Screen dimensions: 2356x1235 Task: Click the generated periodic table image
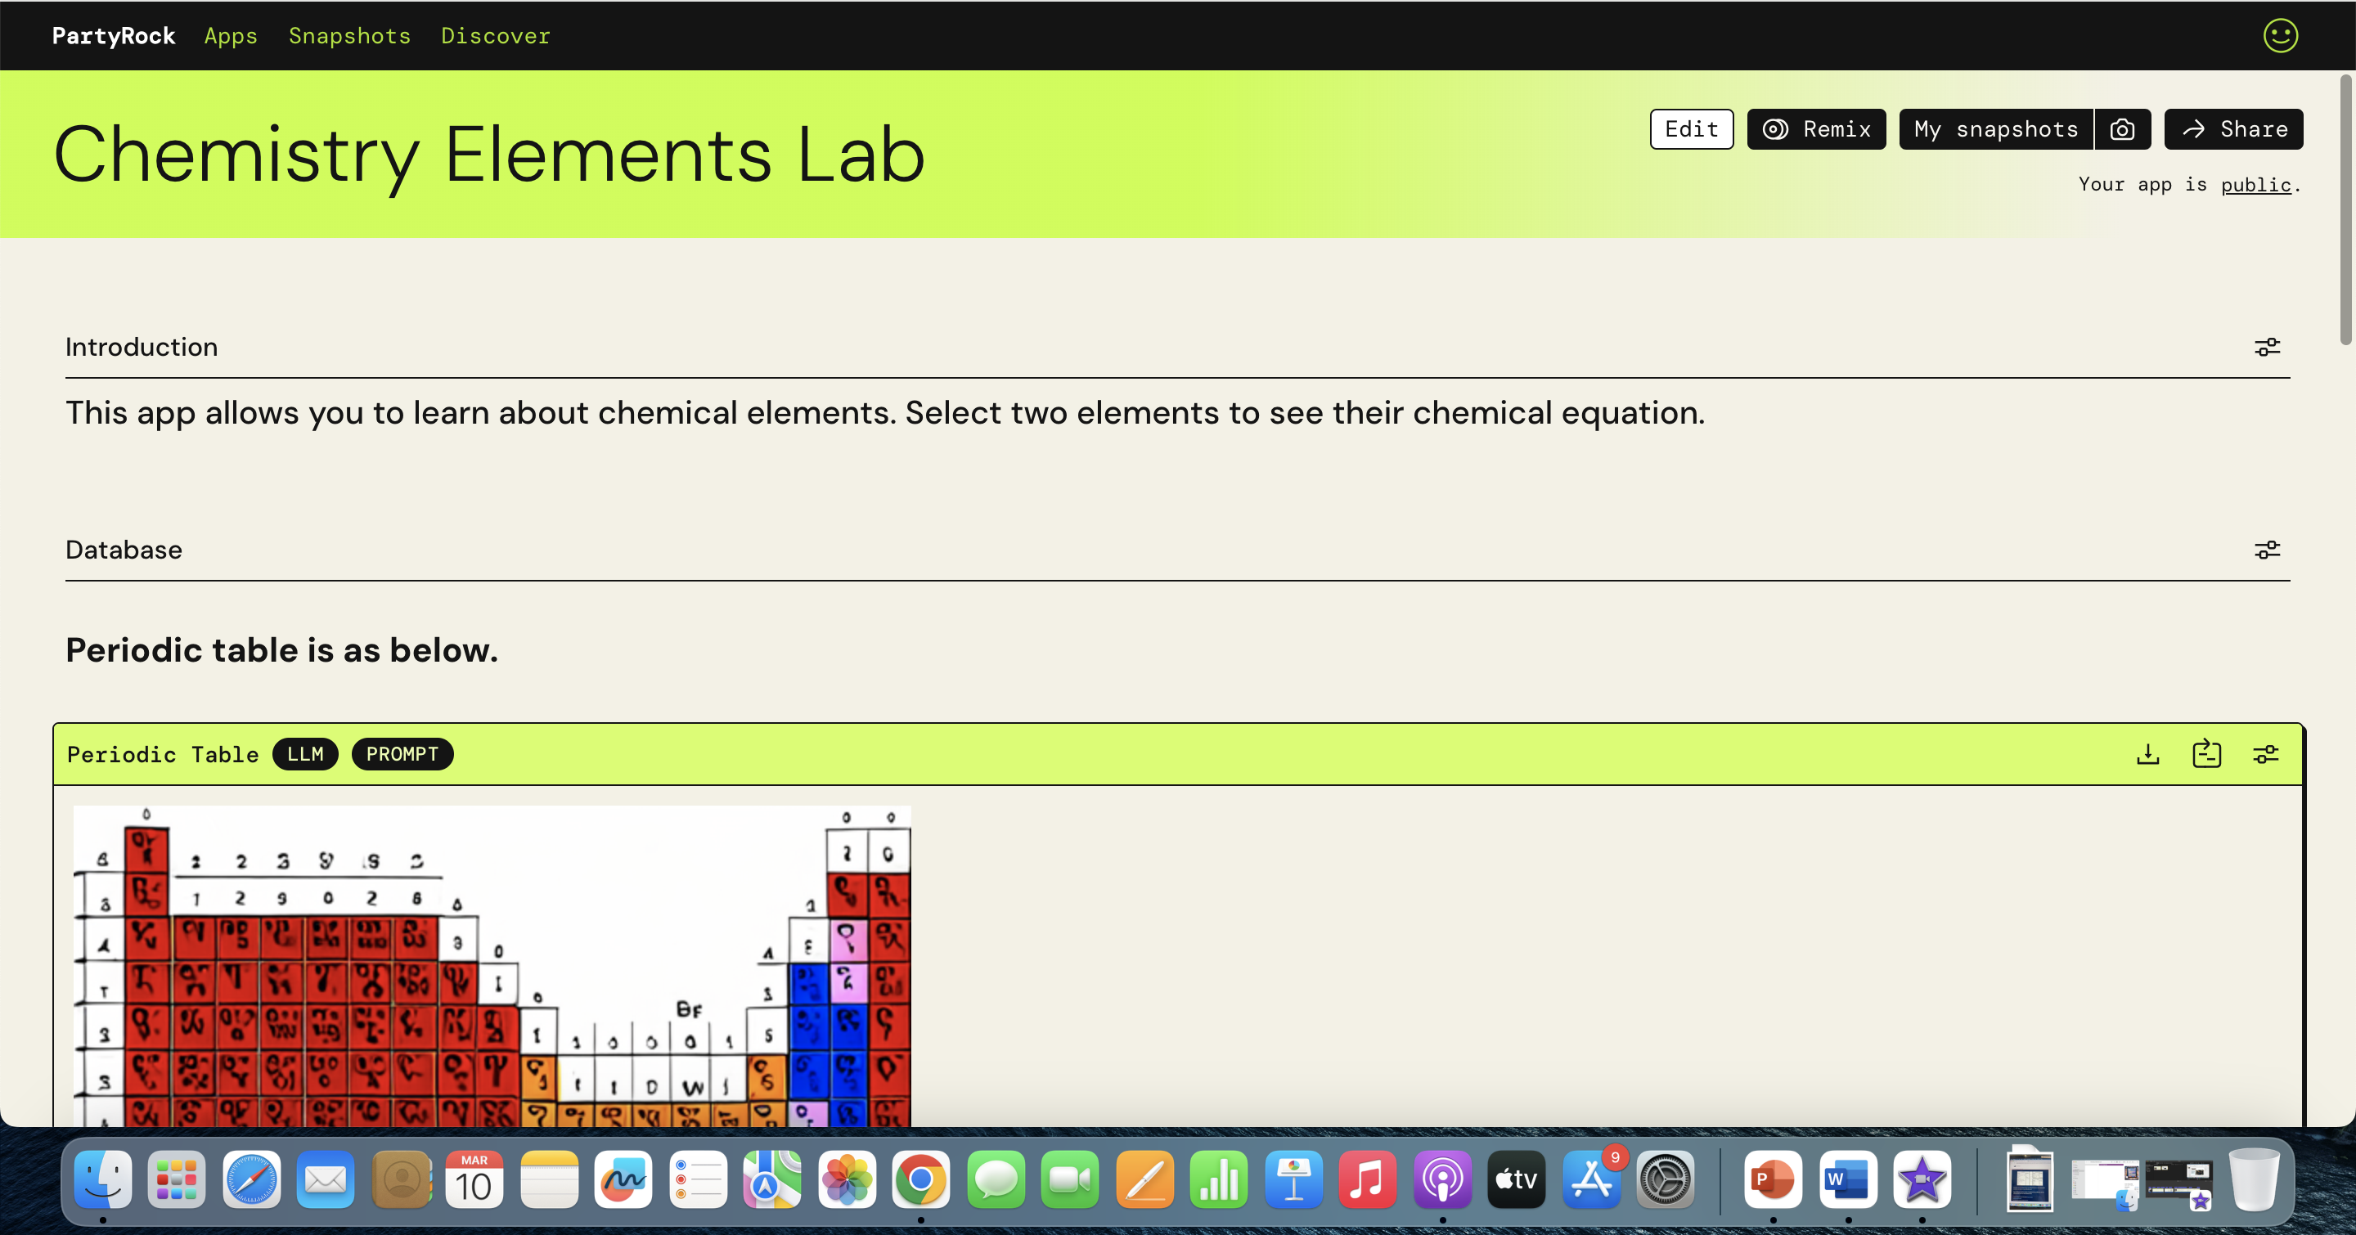491,964
